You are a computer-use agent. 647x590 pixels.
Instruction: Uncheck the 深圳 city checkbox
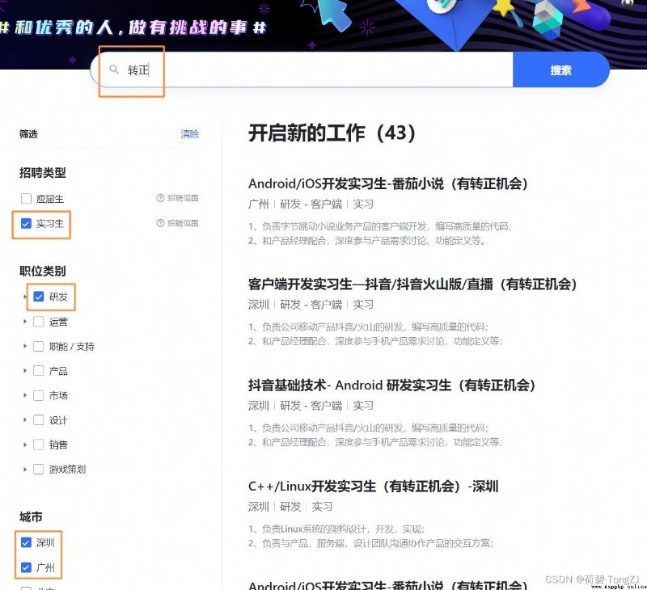[26, 542]
